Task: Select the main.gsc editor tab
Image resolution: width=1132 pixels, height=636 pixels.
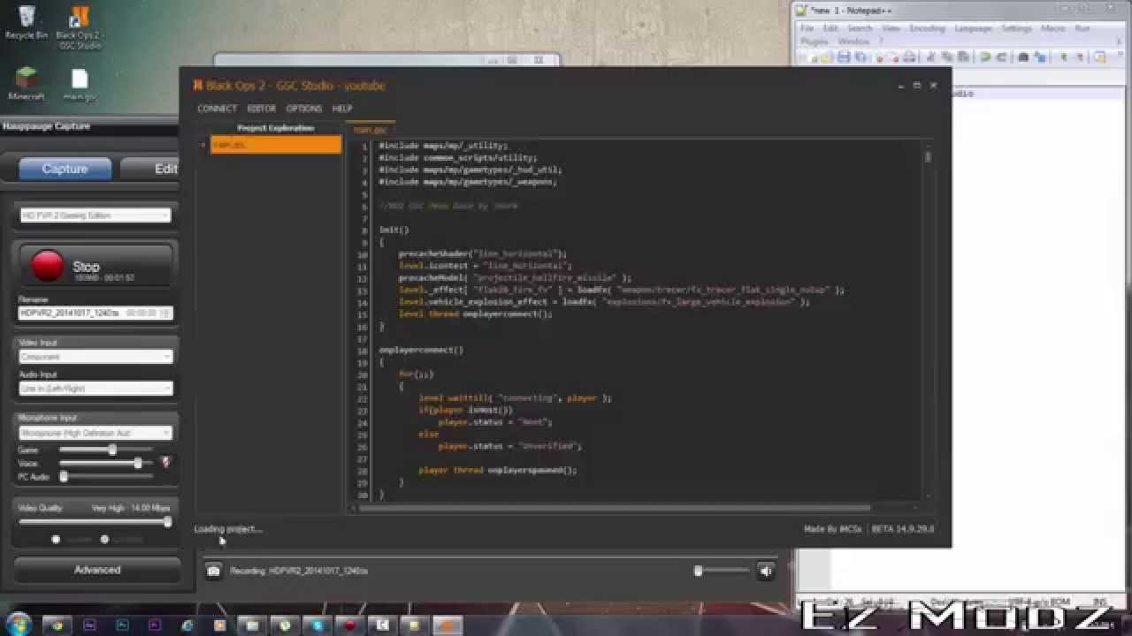Action: pyautogui.click(x=370, y=130)
